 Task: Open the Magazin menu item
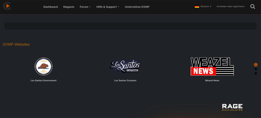click(x=69, y=7)
